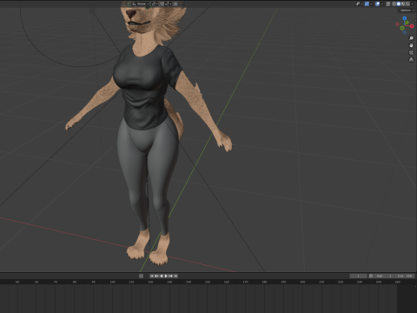Switch to solid viewport shading
The width and height of the screenshot is (417, 313).
click(399, 3)
